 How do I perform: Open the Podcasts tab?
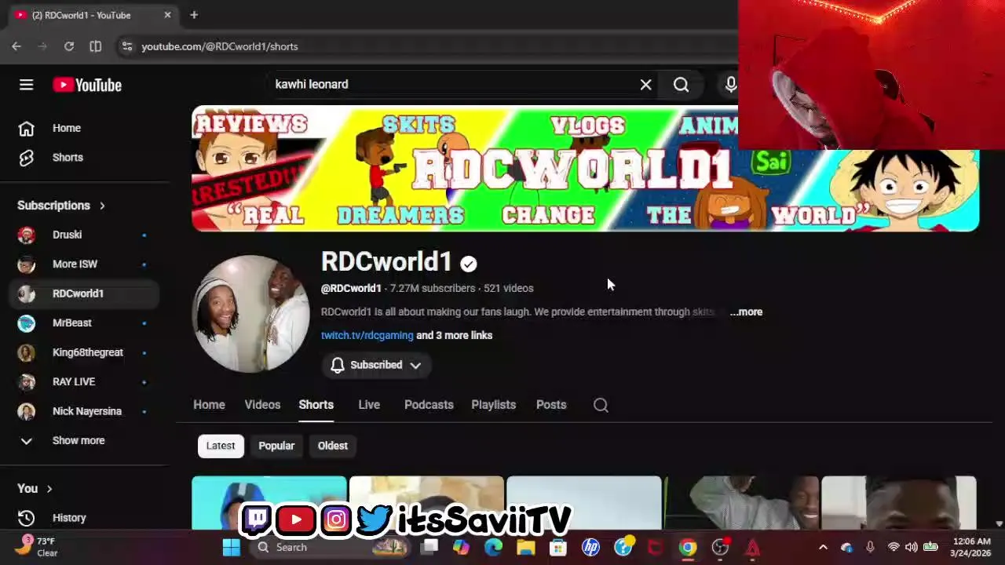(x=429, y=405)
